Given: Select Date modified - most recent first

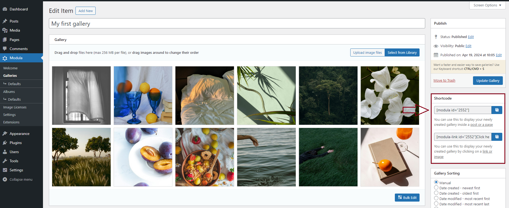Looking at the screenshot, I should pos(436,198).
